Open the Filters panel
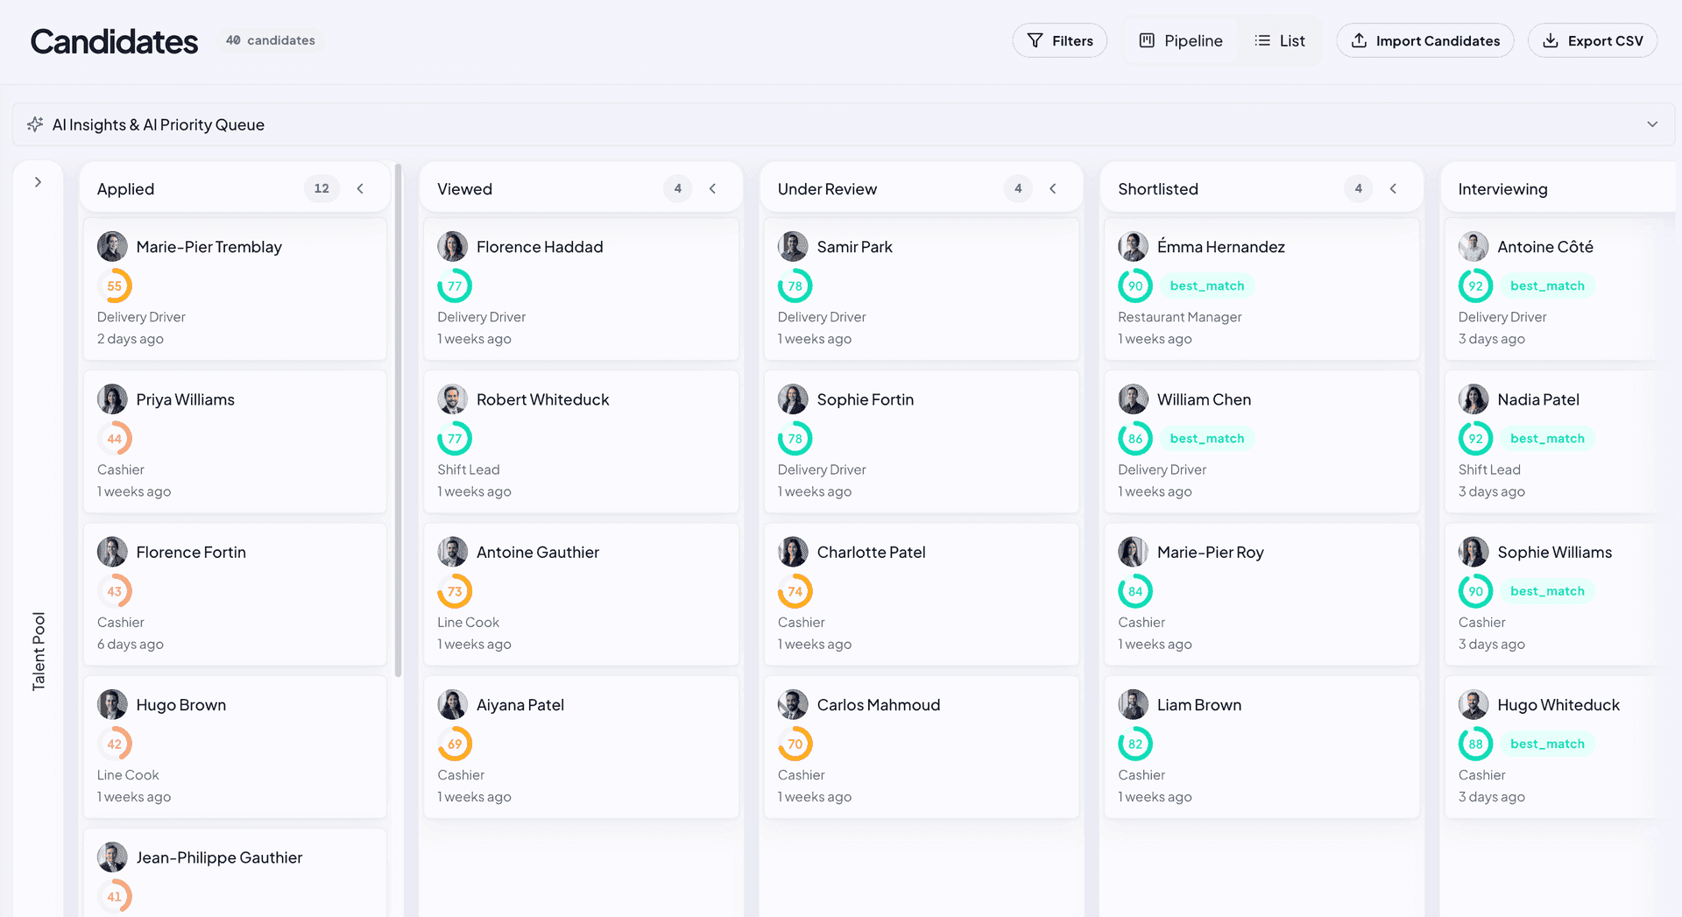 1060,40
